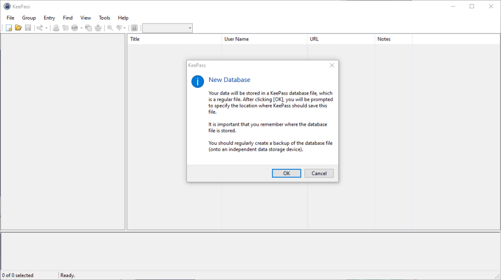
Task: Open the View menu
Action: click(x=86, y=18)
